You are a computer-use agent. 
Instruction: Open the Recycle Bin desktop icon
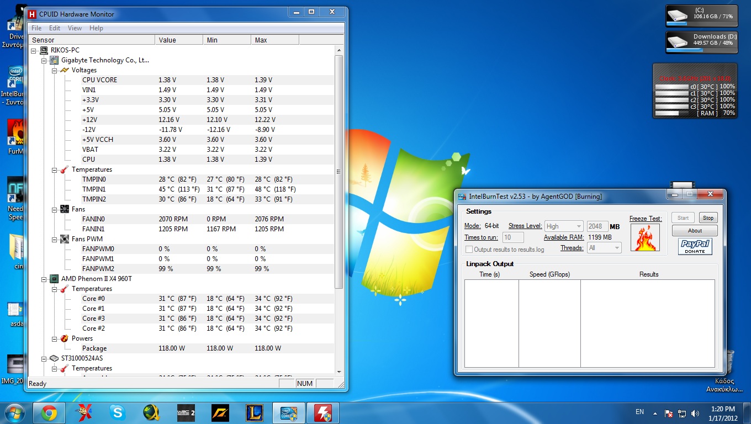[x=724, y=371]
